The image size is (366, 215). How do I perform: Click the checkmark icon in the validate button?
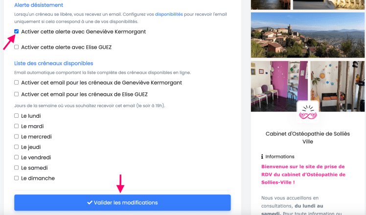tap(90, 202)
